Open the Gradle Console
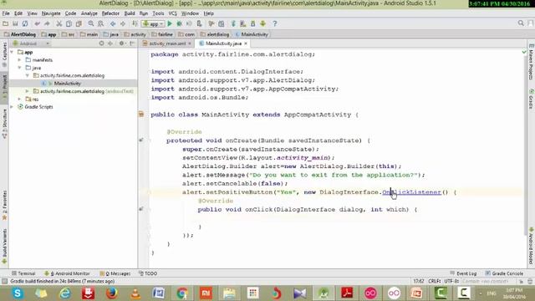 [504, 273]
